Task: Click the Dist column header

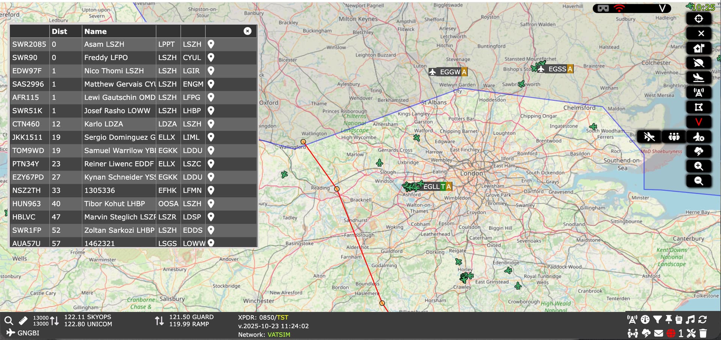Action: click(x=59, y=31)
